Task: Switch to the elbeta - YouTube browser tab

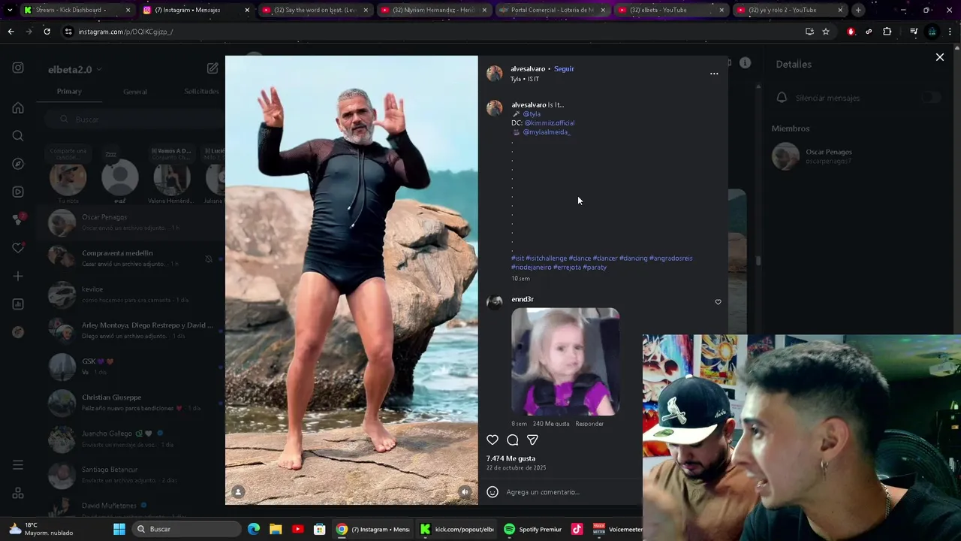Action: [671, 10]
